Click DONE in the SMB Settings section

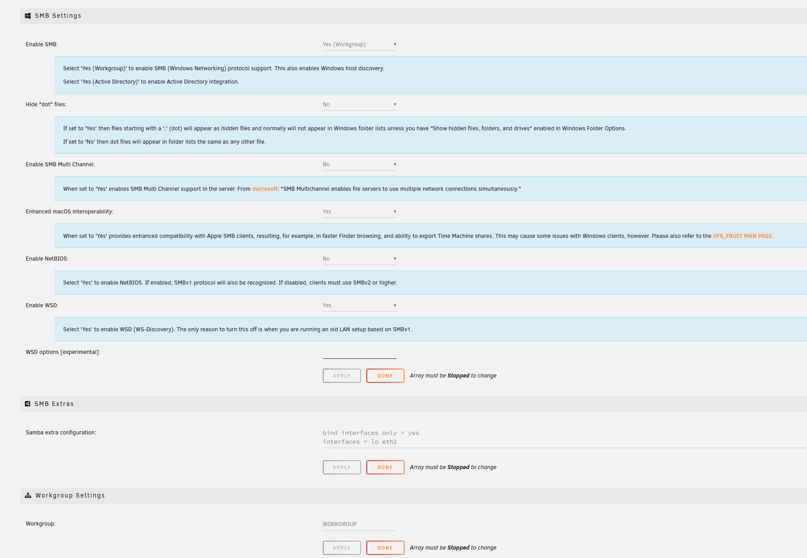pos(385,375)
